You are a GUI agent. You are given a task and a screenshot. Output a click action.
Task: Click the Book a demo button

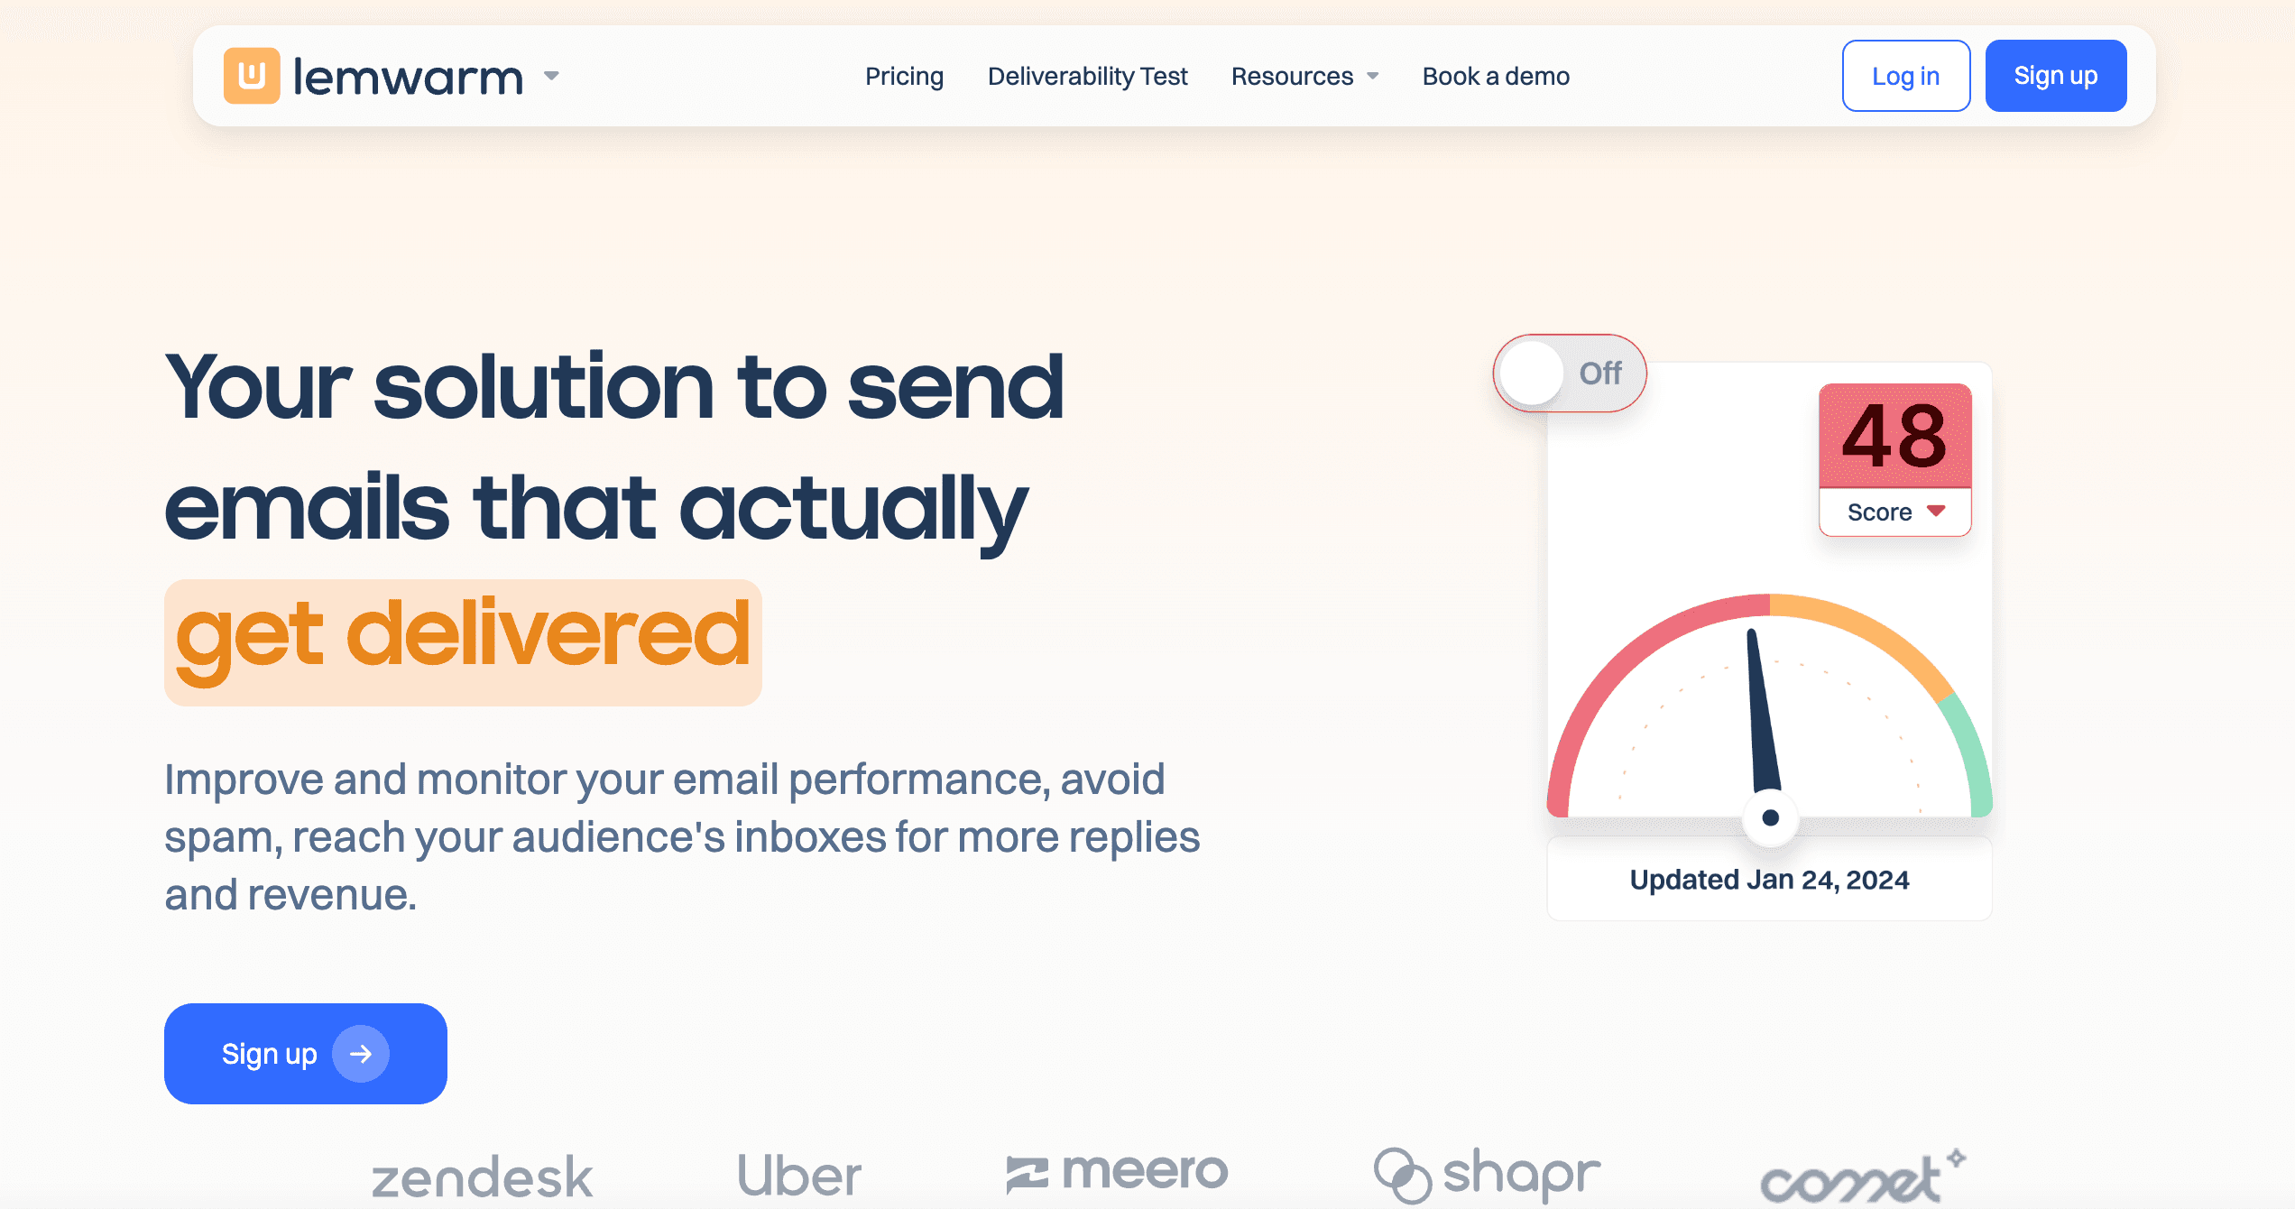[x=1494, y=76]
